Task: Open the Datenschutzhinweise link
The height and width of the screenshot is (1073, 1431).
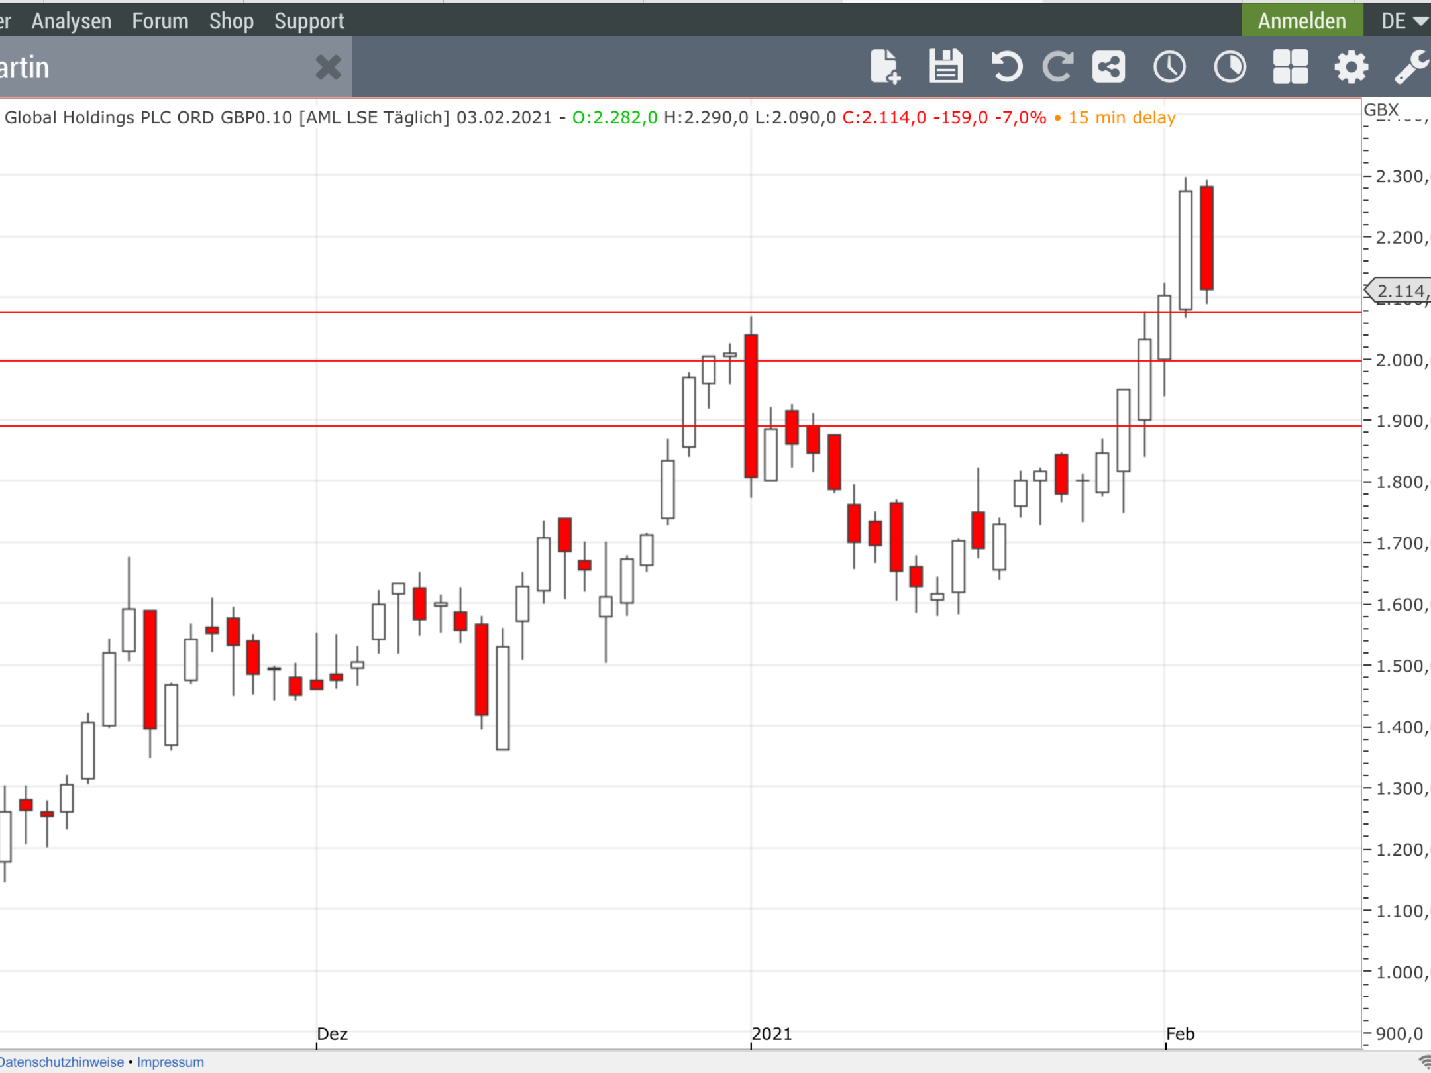Action: [63, 1062]
